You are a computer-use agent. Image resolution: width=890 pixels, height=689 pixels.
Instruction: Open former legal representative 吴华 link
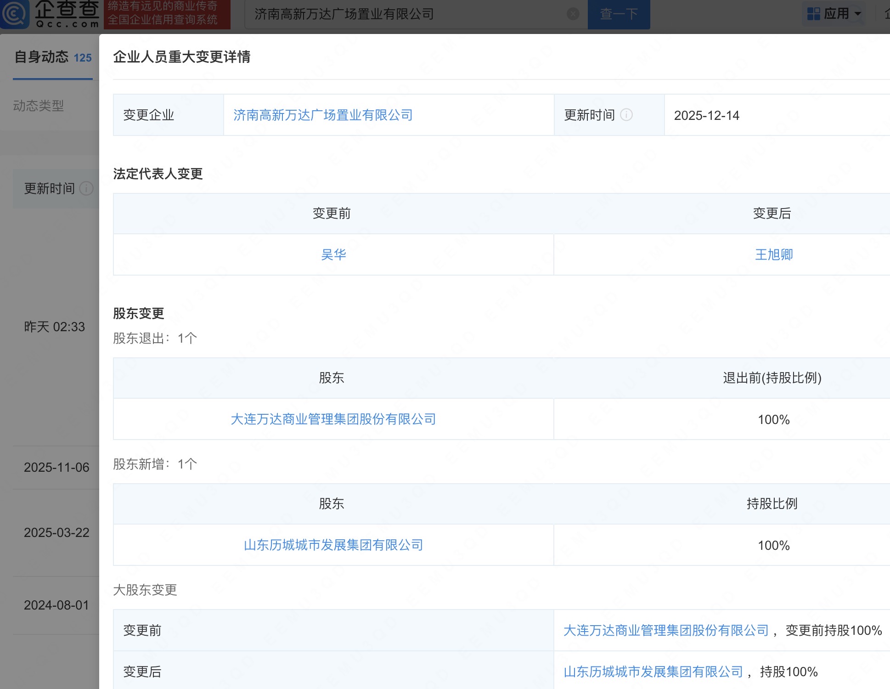pyautogui.click(x=333, y=254)
